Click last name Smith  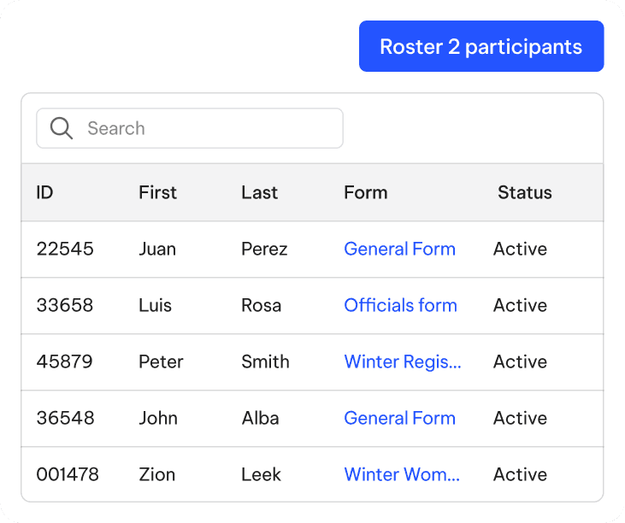tap(265, 361)
